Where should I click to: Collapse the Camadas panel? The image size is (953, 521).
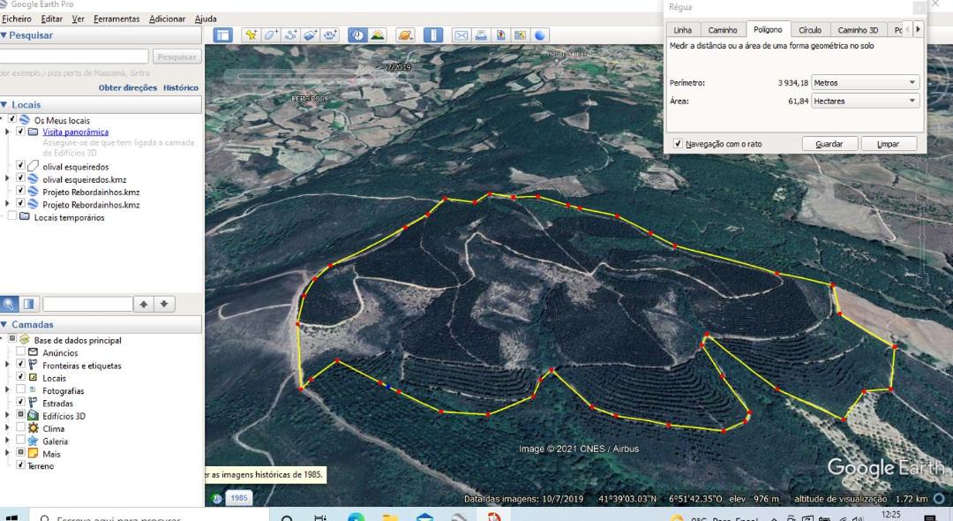4,325
